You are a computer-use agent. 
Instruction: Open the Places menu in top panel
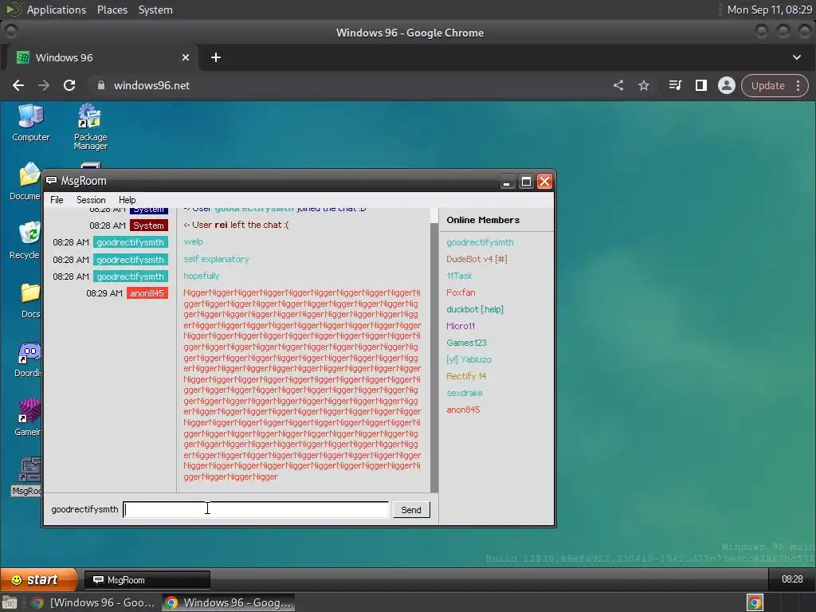click(112, 10)
